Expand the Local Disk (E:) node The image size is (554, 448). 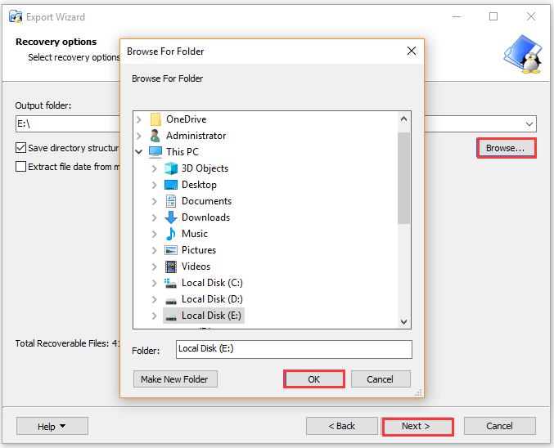(155, 316)
